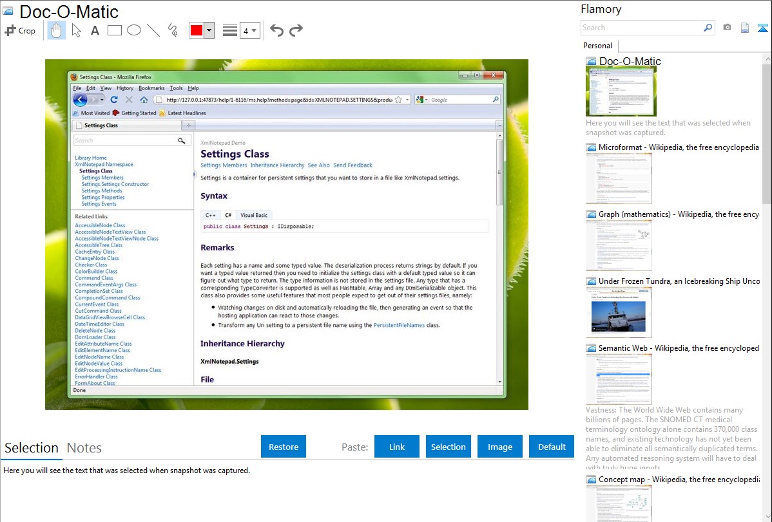Click Settings Members in the sidebar tree
Image resolution: width=772 pixels, height=522 pixels.
point(102,178)
